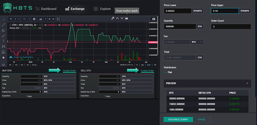This screenshot has height=125, width=257.
Task: Select the crosshair cursor tool
Action: 3,20
